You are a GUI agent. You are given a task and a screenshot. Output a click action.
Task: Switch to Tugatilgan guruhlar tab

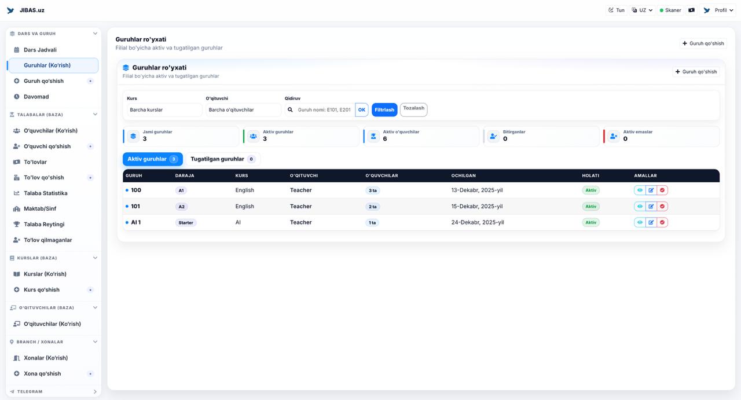[x=222, y=159]
